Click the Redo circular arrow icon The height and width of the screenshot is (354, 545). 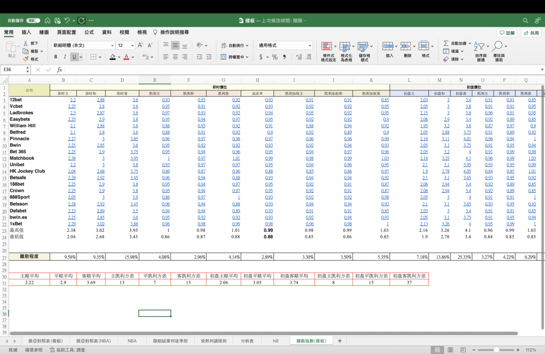pos(81,21)
